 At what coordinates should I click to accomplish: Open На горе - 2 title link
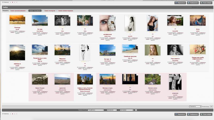tap(108, 59)
